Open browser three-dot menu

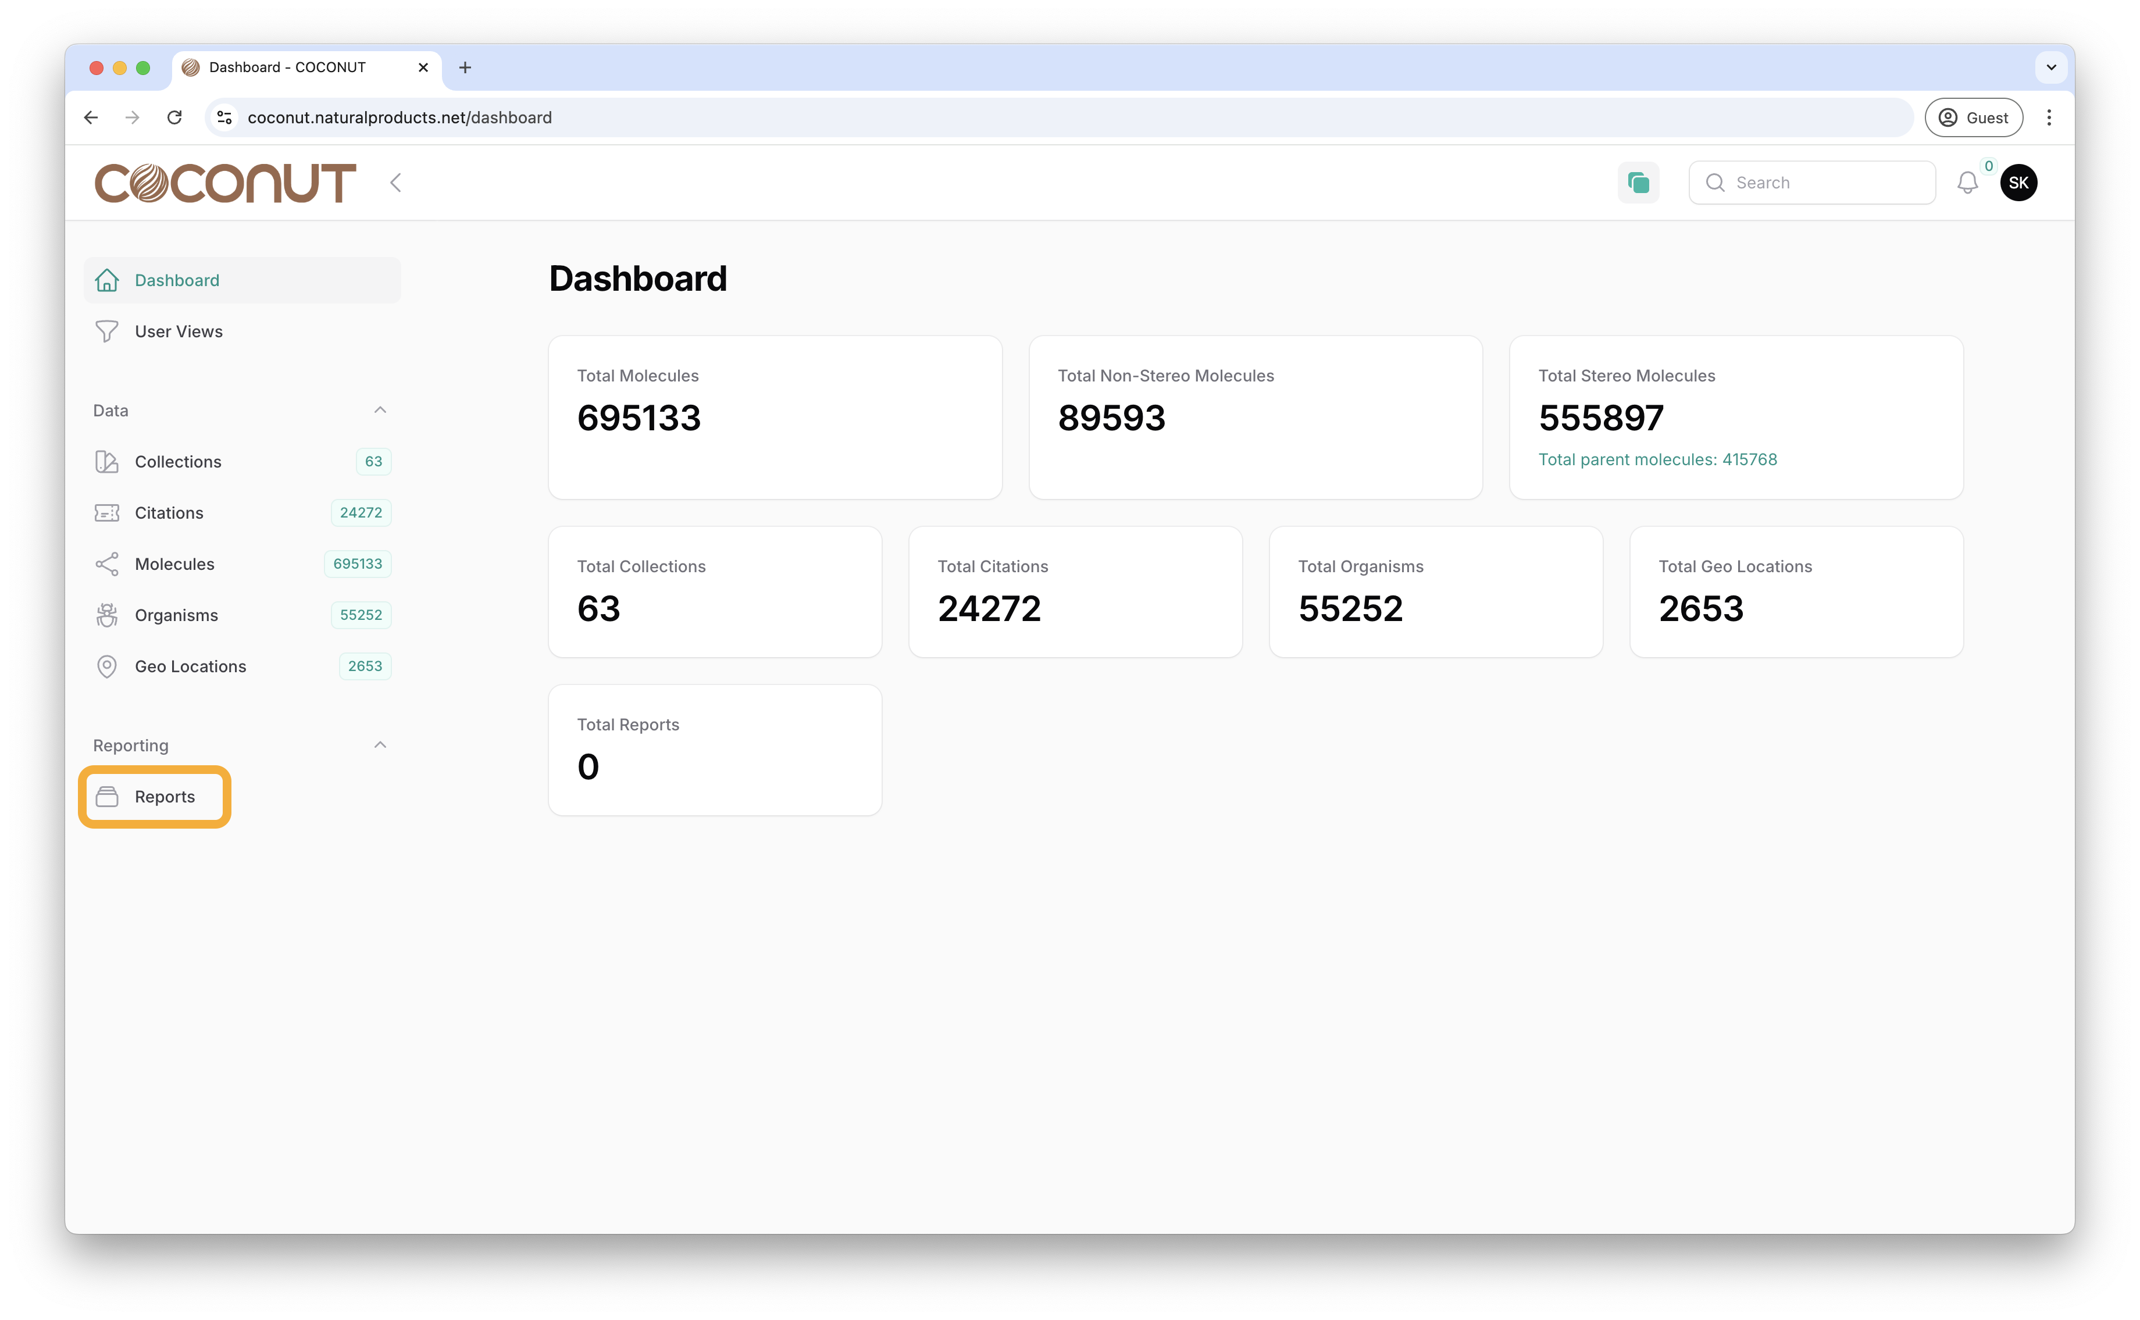click(x=2048, y=117)
